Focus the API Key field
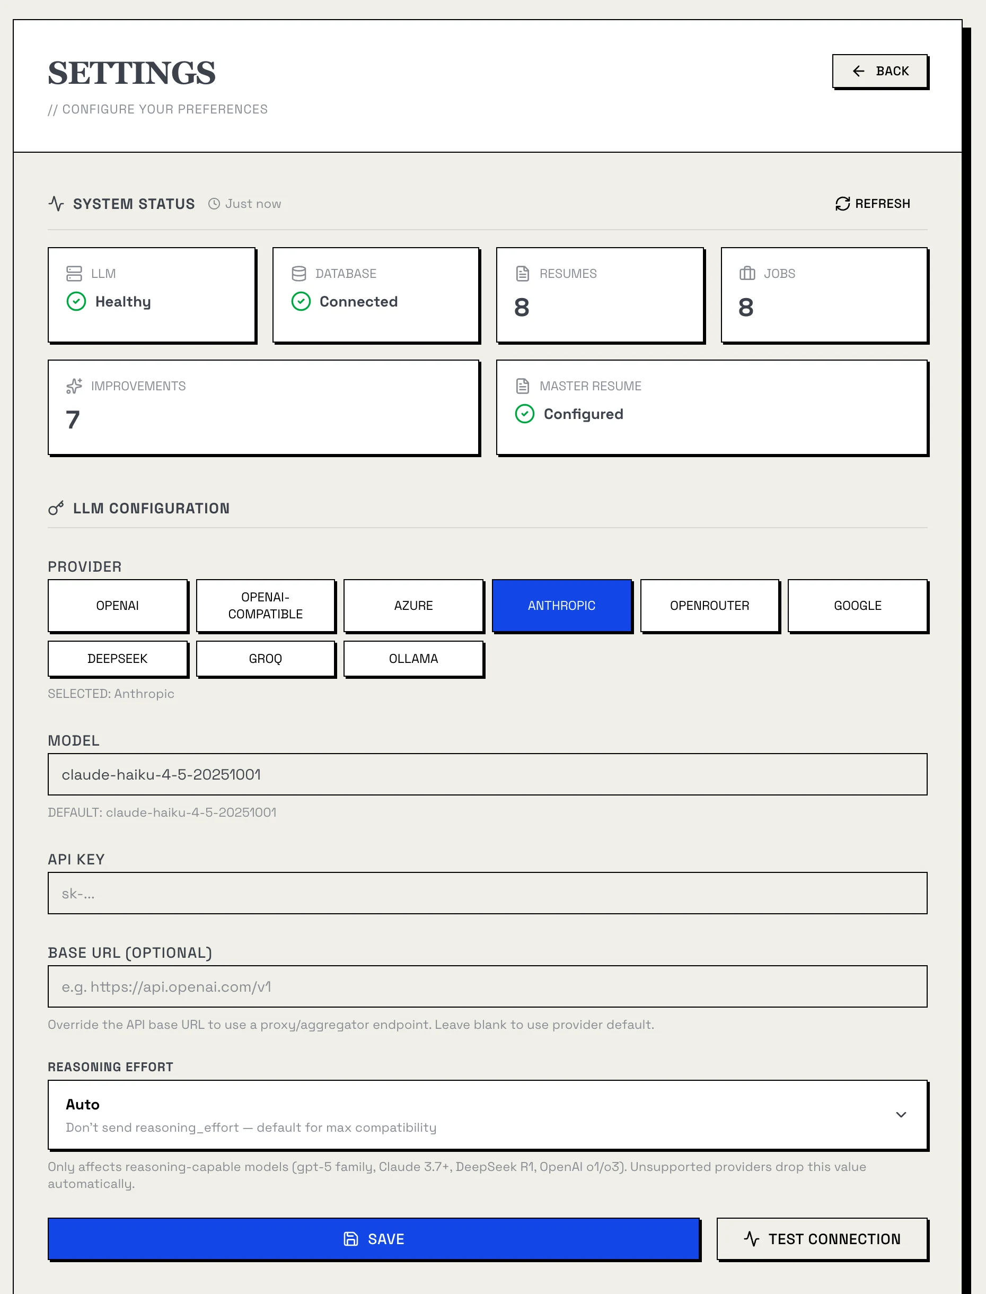The height and width of the screenshot is (1294, 986). [x=487, y=893]
